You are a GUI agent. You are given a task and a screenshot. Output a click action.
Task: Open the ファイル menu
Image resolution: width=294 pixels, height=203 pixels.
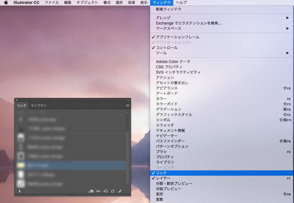click(52, 2)
